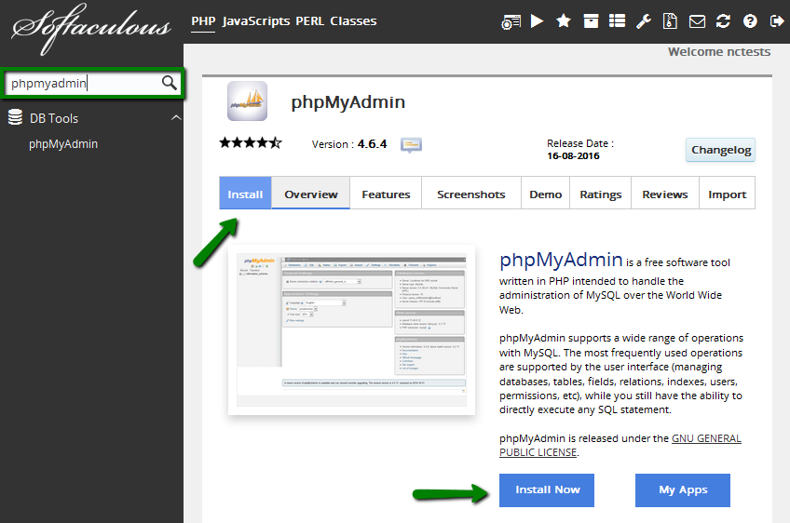The image size is (790, 523).
Task: Open the Features tab
Action: pyautogui.click(x=386, y=194)
